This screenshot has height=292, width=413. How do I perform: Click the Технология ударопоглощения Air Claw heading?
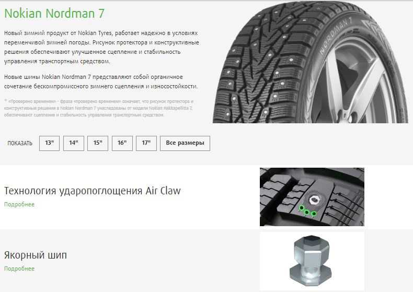93,191
